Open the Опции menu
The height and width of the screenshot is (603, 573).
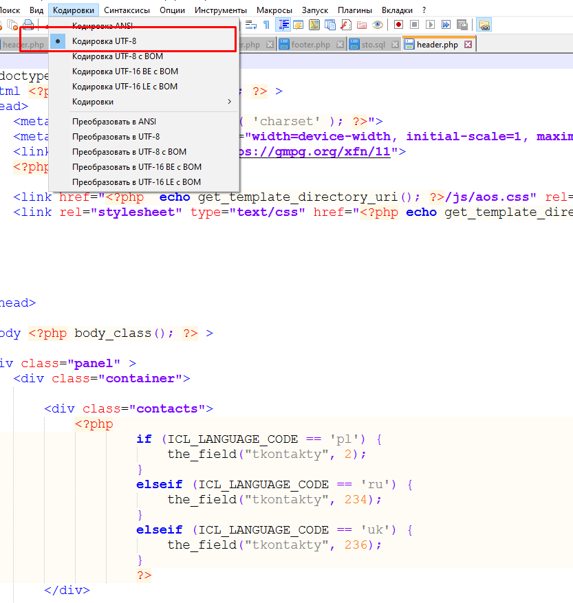172,10
